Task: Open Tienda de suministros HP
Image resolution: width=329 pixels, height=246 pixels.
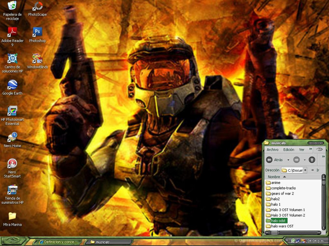Action: pyautogui.click(x=12, y=195)
